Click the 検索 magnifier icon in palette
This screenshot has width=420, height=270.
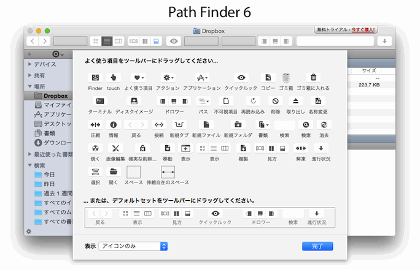click(x=306, y=125)
